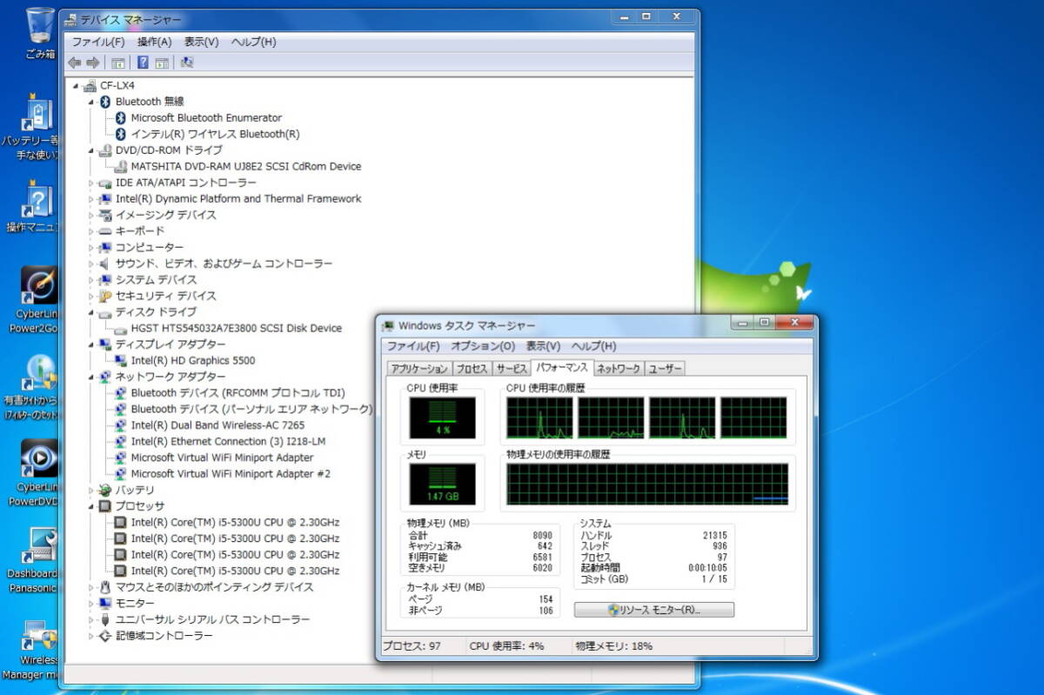
Task: Click 物理メモリ: 18% in status bar
Action: [614, 646]
